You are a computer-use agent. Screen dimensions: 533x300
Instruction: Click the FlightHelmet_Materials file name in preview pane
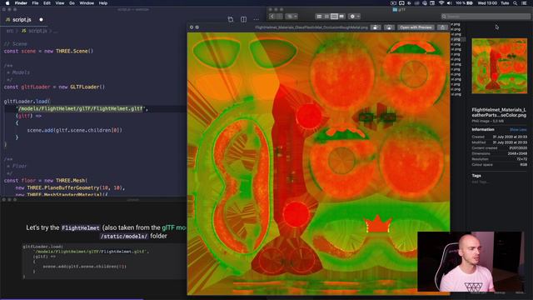point(499,112)
